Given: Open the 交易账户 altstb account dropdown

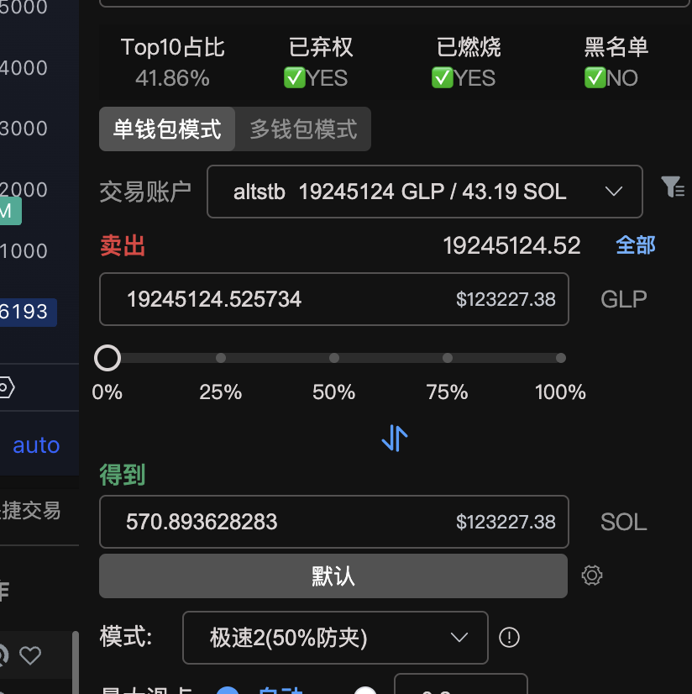Looking at the screenshot, I should click(425, 192).
